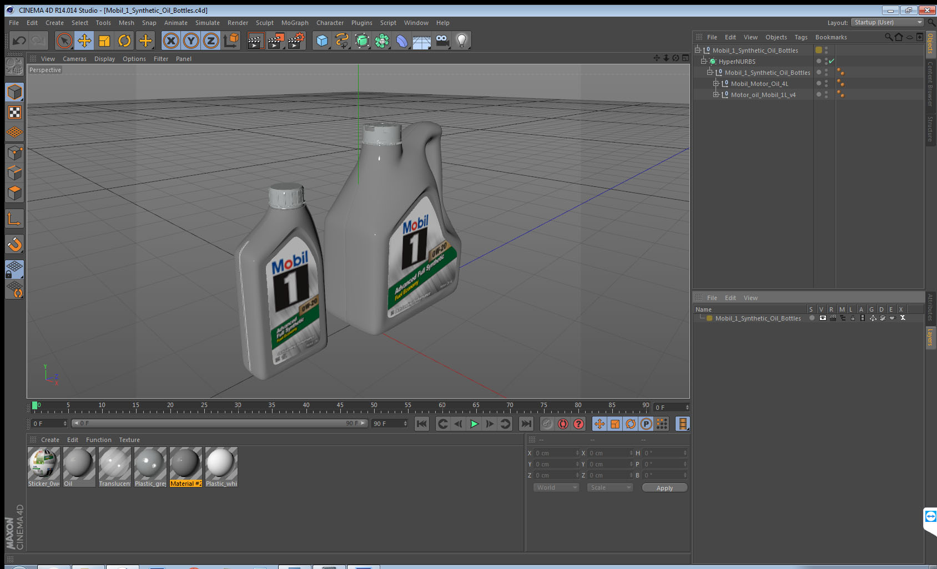The height and width of the screenshot is (569, 937).
Task: Open the Array modeling objects icon
Action: pos(382,40)
